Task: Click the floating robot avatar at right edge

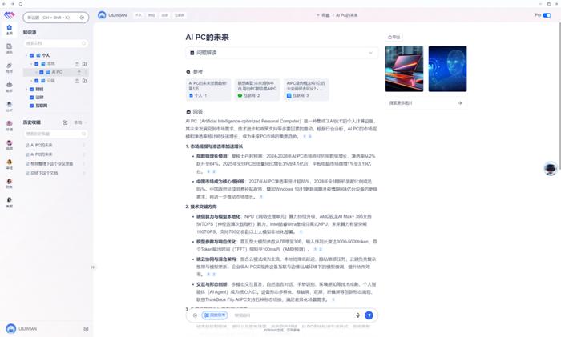Action: 551,168
